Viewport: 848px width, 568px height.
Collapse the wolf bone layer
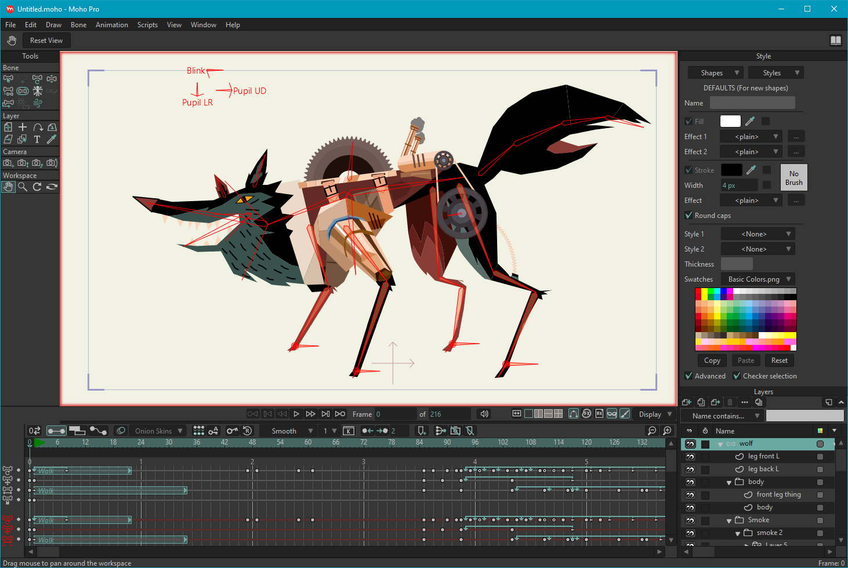coord(720,444)
